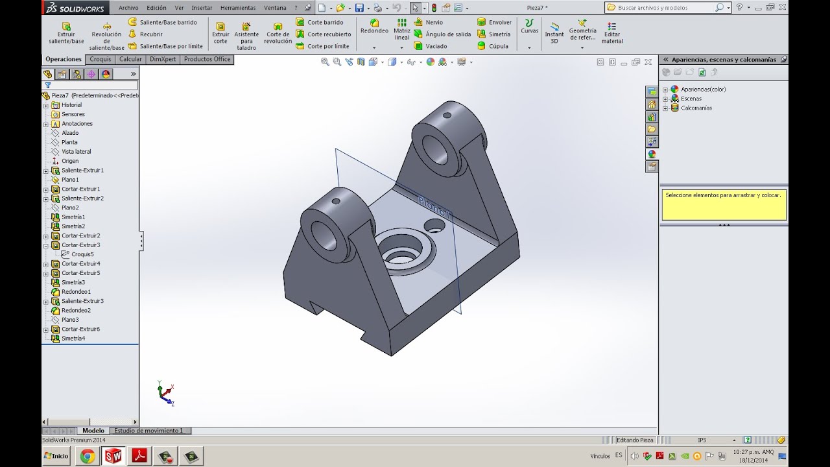Open the Edición menu
This screenshot has width=830, height=467.
156,8
